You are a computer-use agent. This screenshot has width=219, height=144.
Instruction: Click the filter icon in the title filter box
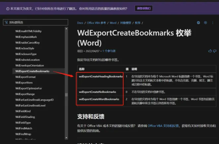click(6, 22)
